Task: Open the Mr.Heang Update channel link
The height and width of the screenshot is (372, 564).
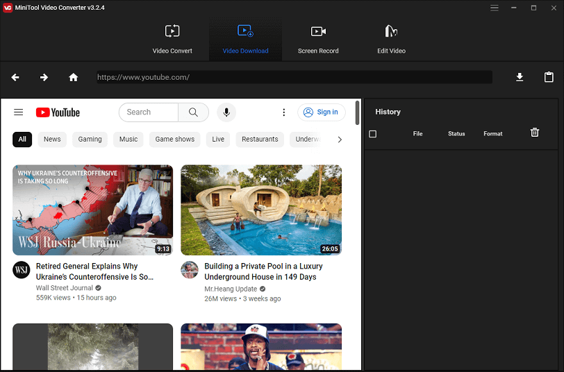Action: click(231, 289)
